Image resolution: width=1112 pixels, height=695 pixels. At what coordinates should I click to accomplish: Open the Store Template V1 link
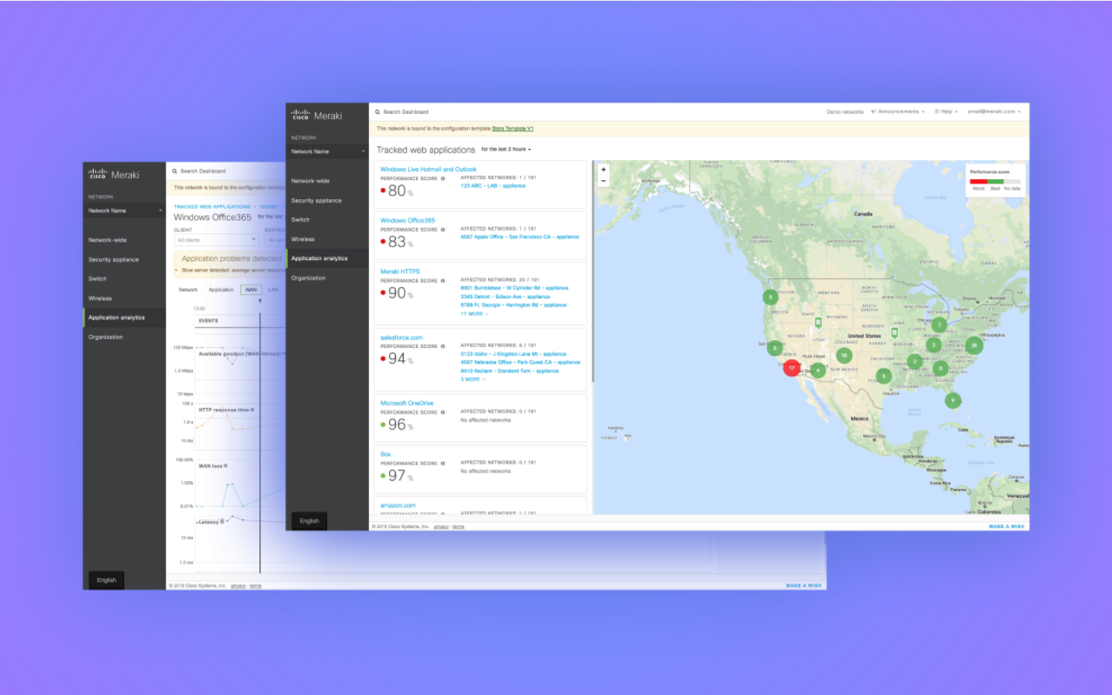pos(512,129)
